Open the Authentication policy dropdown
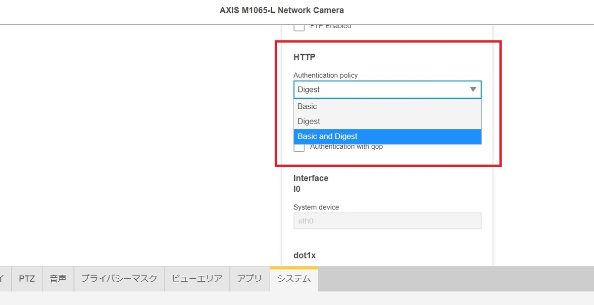594x305 pixels. point(387,89)
